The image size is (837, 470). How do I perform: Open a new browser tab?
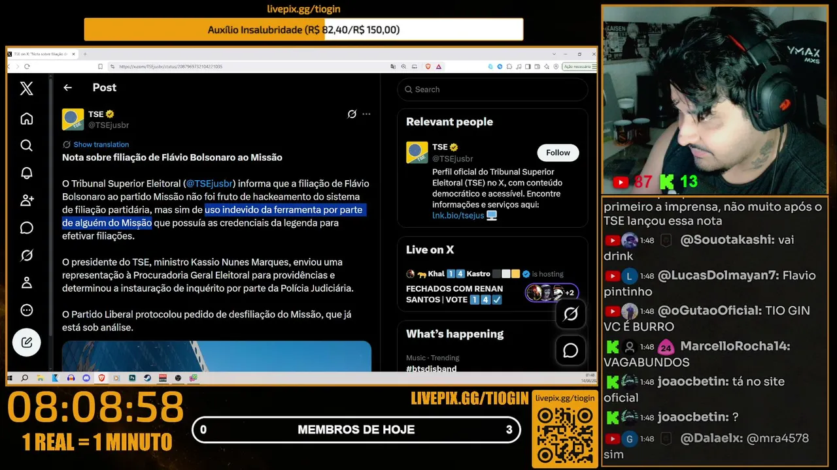(x=85, y=54)
